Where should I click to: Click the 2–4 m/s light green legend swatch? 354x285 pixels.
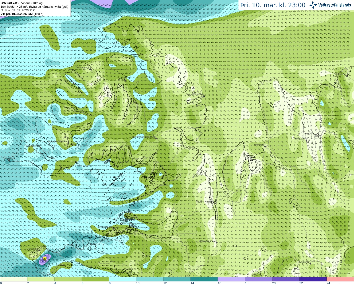tap(41, 279)
